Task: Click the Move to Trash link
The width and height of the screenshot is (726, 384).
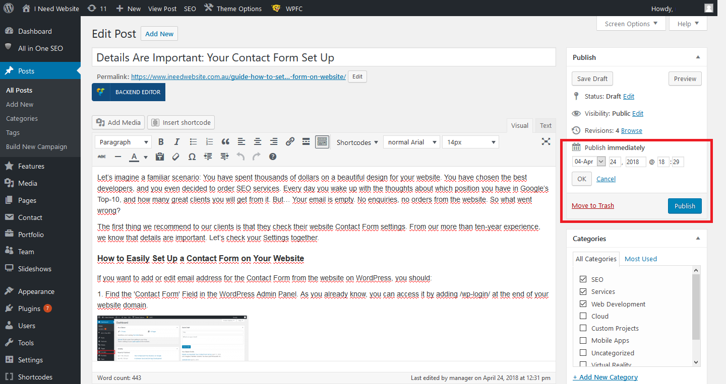Action: (x=592, y=206)
